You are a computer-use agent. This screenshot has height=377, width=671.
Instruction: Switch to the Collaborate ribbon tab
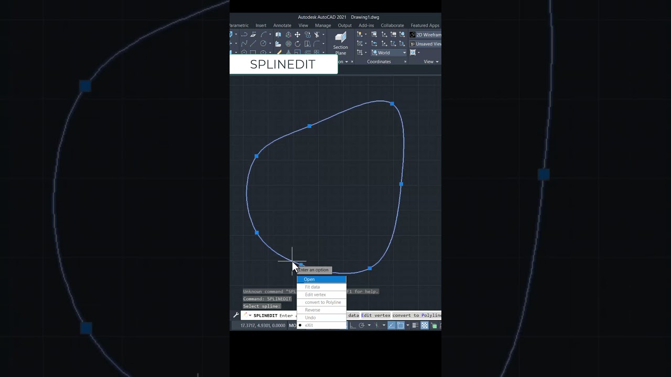pyautogui.click(x=392, y=25)
